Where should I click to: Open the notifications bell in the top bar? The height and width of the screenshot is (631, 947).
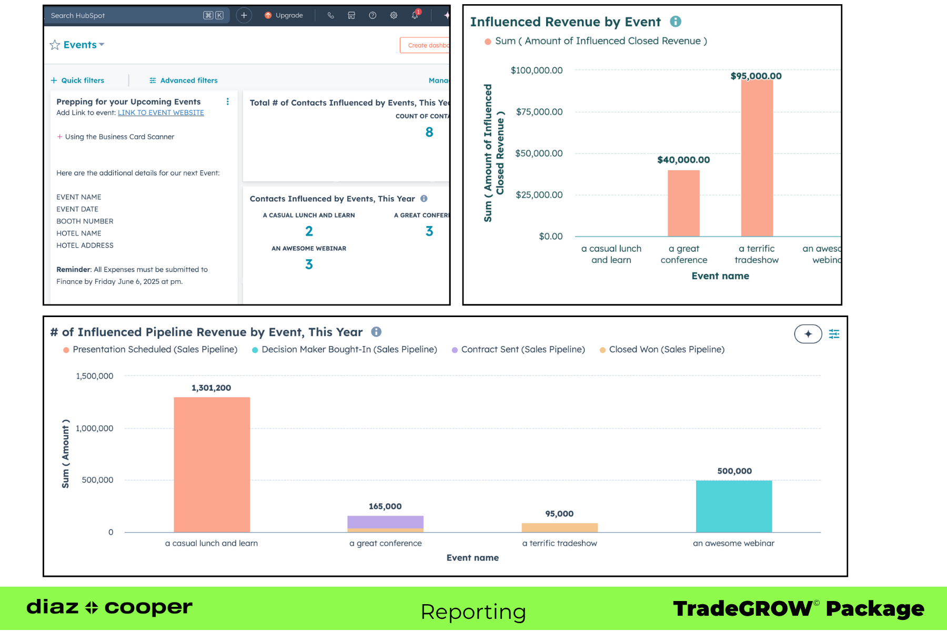click(x=415, y=16)
